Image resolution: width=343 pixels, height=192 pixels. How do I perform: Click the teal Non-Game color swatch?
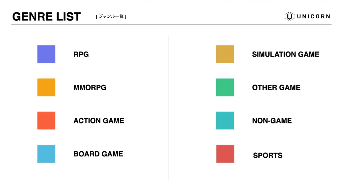pyautogui.click(x=225, y=121)
